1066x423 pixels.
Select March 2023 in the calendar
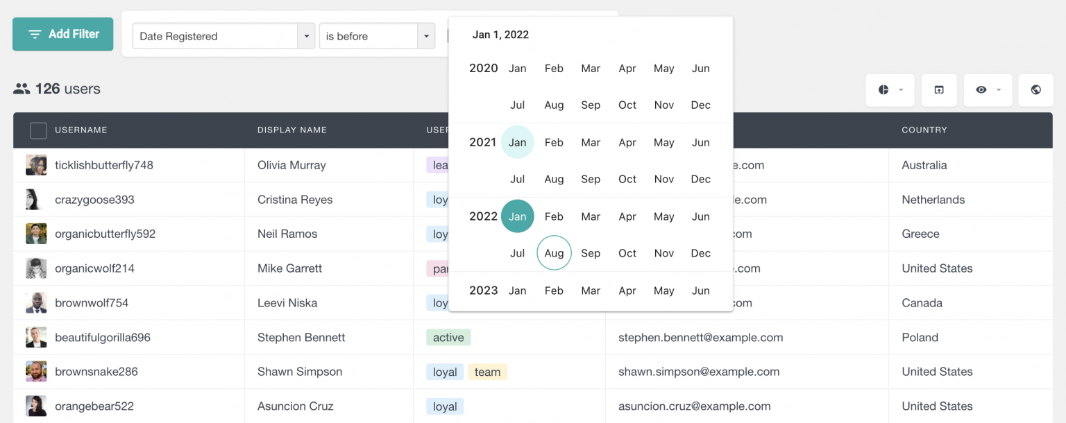[x=591, y=291]
